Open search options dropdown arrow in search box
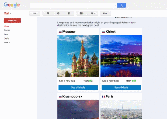Viewport: 167px width, 119px height. [115, 5]
